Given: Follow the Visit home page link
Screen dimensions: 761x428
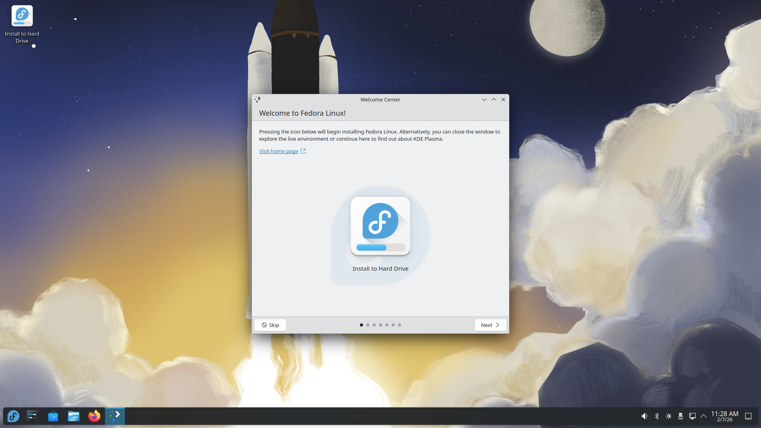Looking at the screenshot, I should 279,151.
